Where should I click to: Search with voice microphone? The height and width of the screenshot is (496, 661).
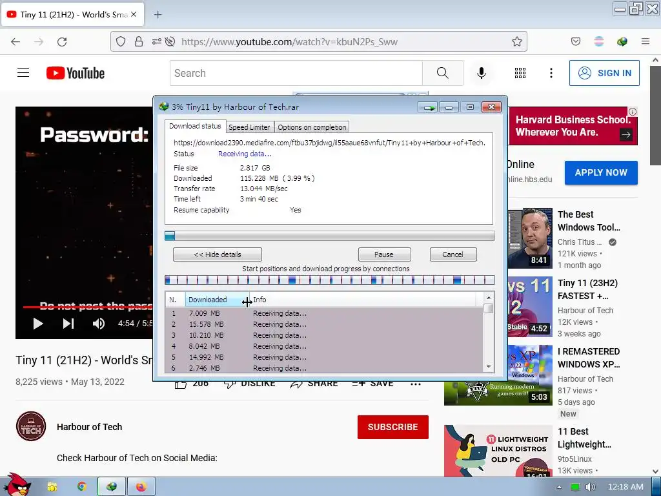tap(482, 73)
